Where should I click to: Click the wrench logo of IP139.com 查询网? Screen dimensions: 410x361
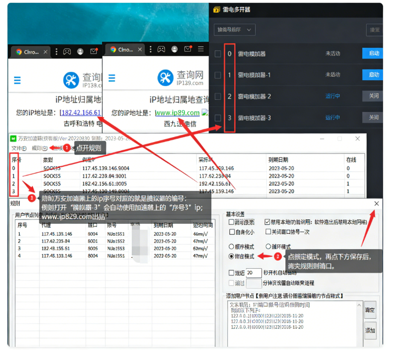click(165, 78)
